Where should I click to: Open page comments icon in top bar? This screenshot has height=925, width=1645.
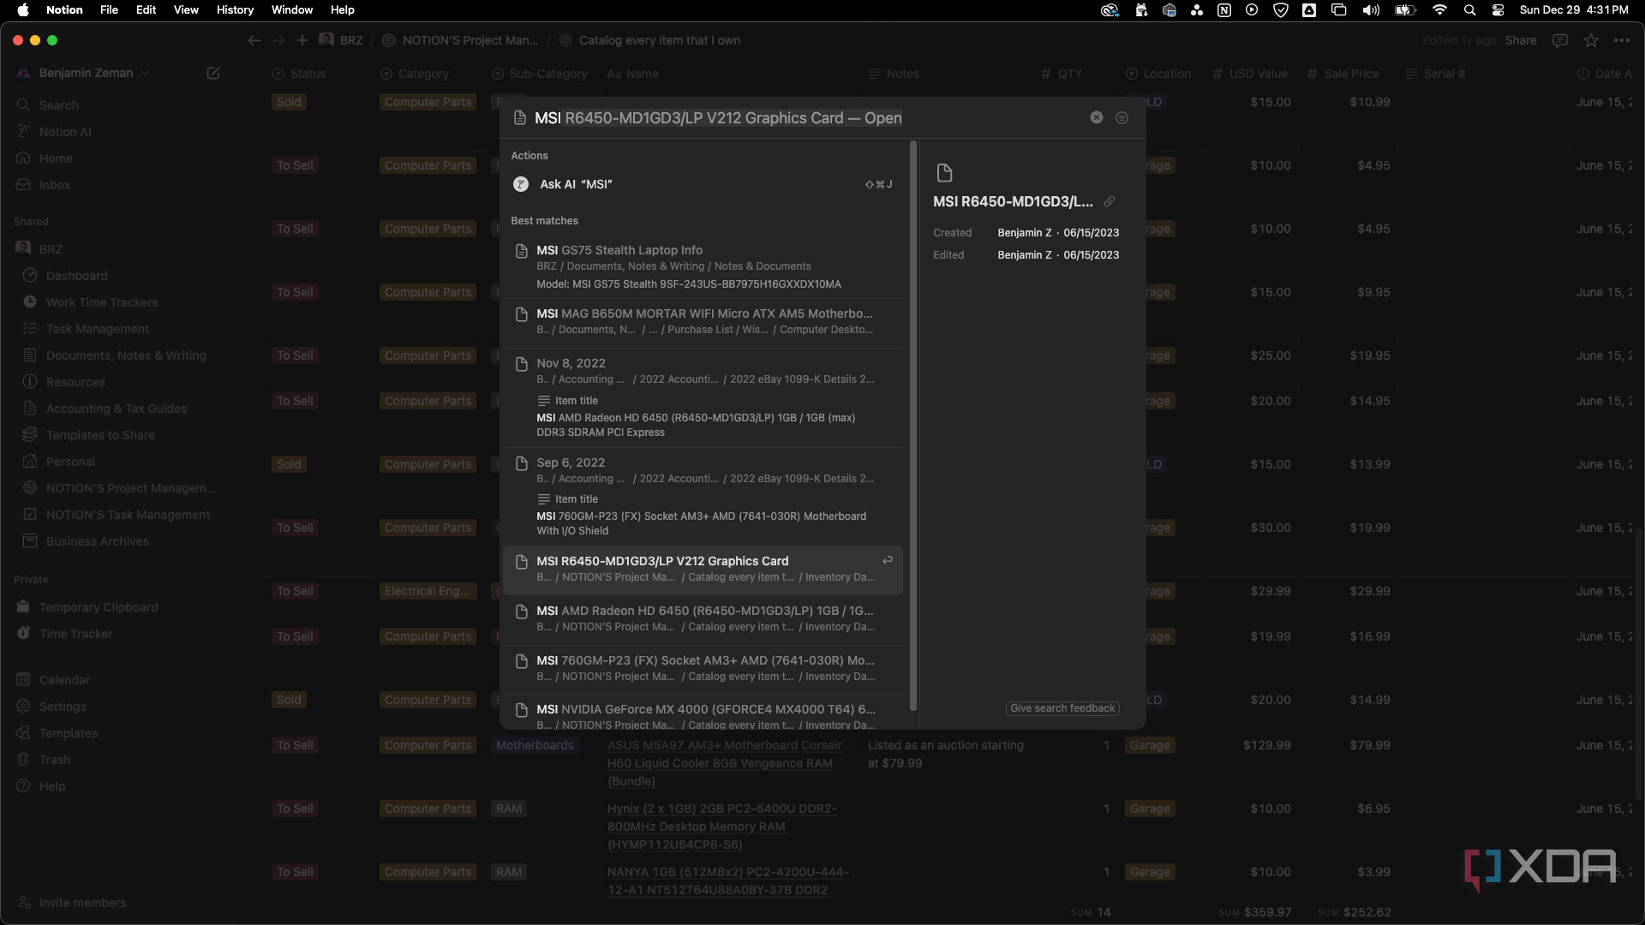[x=1560, y=40]
